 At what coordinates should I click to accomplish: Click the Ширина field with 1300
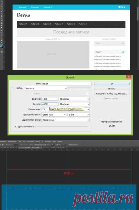click(50, 99)
